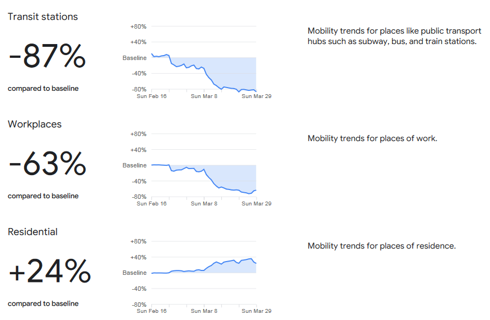Click the -63% workplaces figure
The image size is (490, 320).
47,164
